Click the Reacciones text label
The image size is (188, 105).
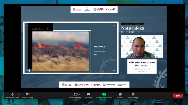click(133, 98)
